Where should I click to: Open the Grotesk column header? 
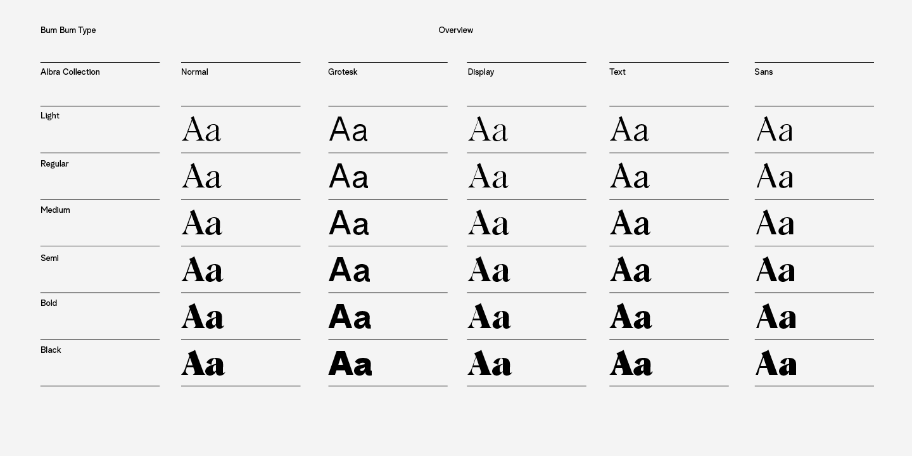343,72
